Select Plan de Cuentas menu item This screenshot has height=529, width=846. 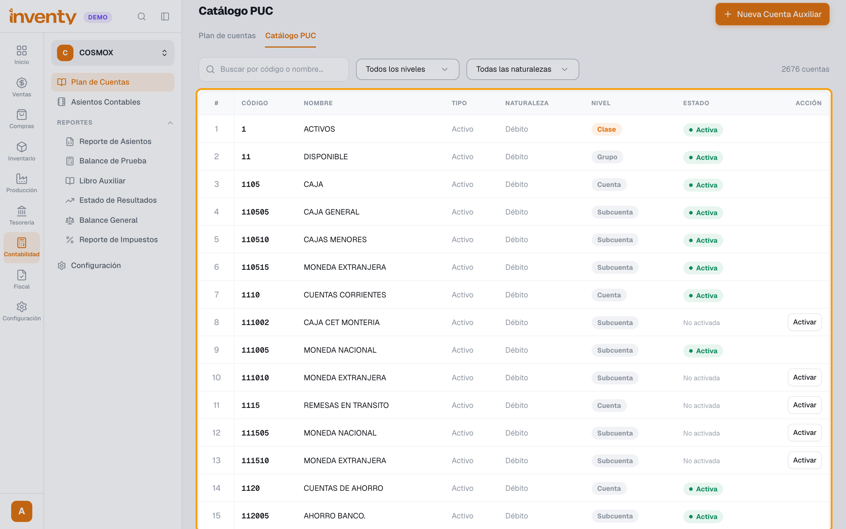tap(113, 82)
